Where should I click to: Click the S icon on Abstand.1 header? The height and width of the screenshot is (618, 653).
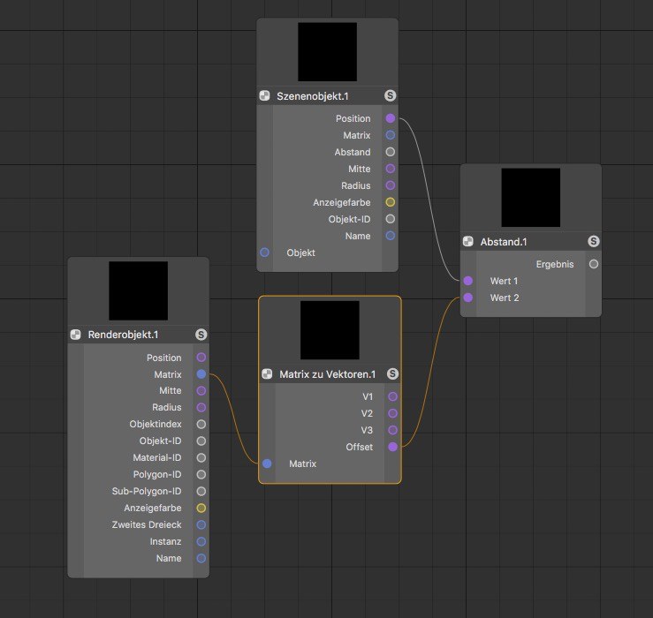[x=594, y=241]
